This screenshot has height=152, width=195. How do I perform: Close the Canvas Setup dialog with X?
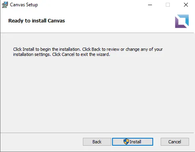point(186,5)
